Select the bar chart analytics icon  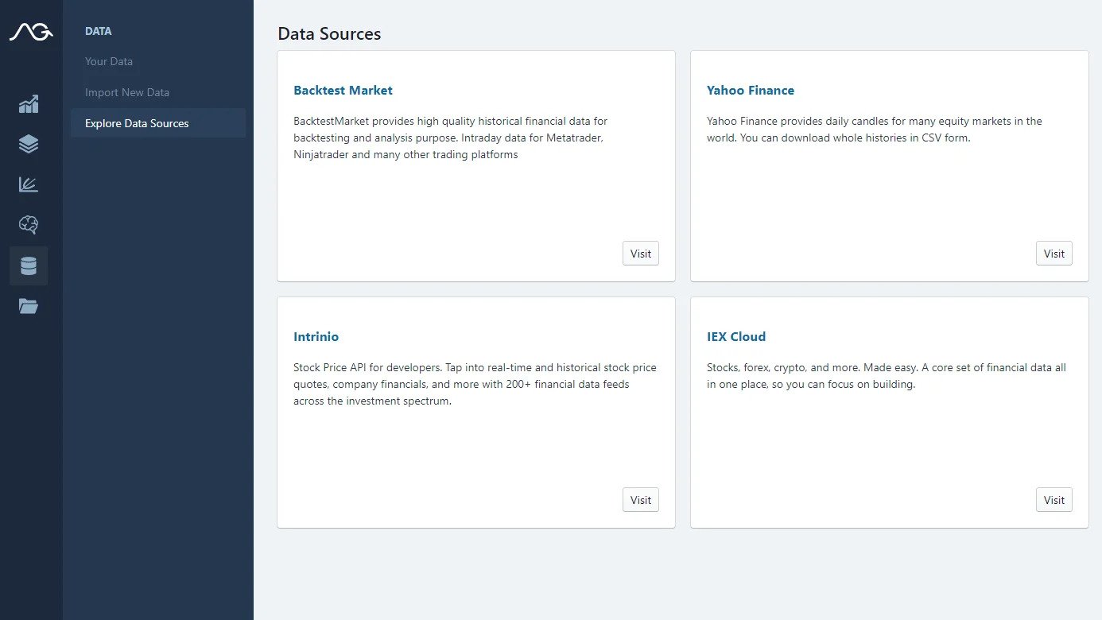tap(29, 104)
